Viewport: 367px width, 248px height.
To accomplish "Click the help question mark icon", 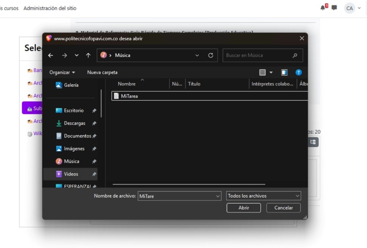I will (x=298, y=72).
